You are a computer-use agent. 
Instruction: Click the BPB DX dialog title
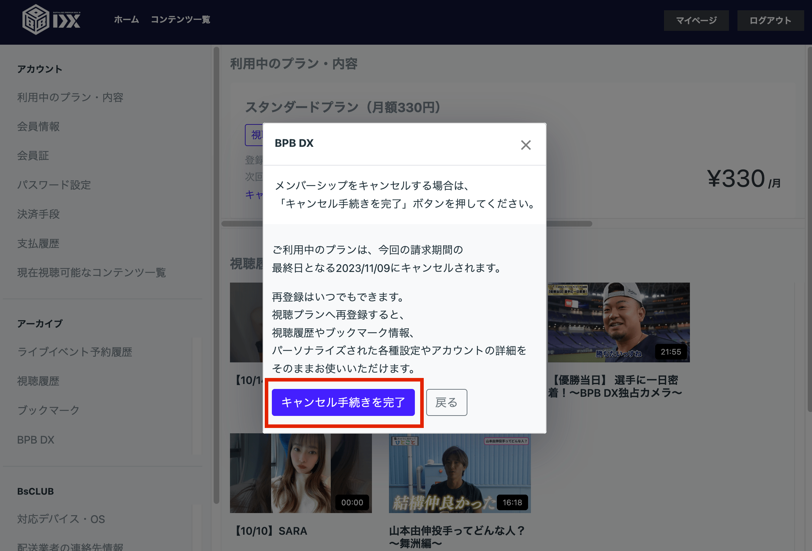point(294,143)
